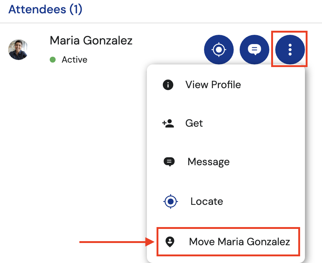Click the green status indicator dot
This screenshot has width=322, height=263.
pos(53,60)
